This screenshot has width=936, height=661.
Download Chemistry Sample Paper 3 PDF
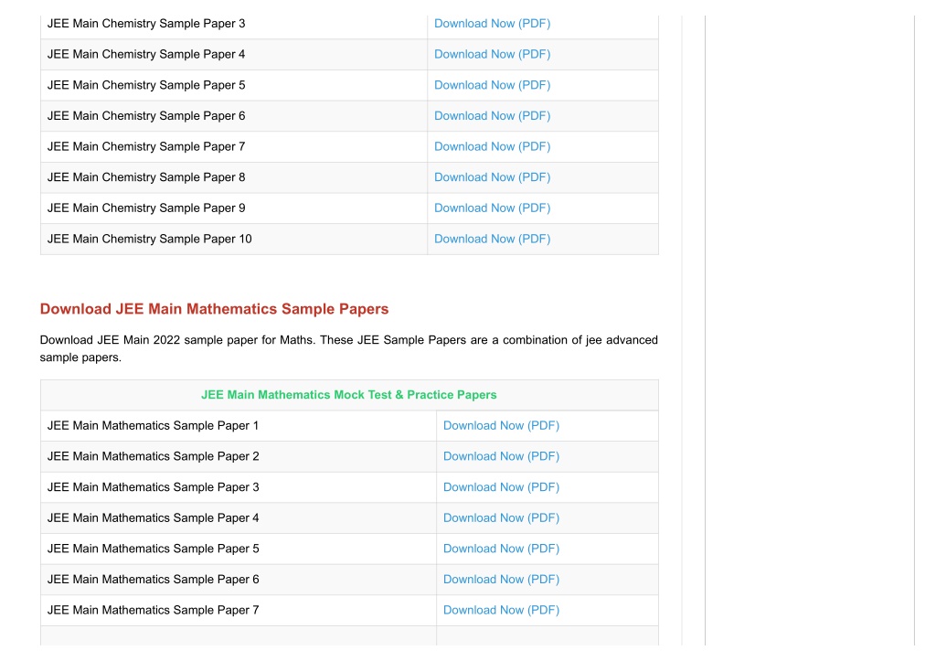coord(492,23)
